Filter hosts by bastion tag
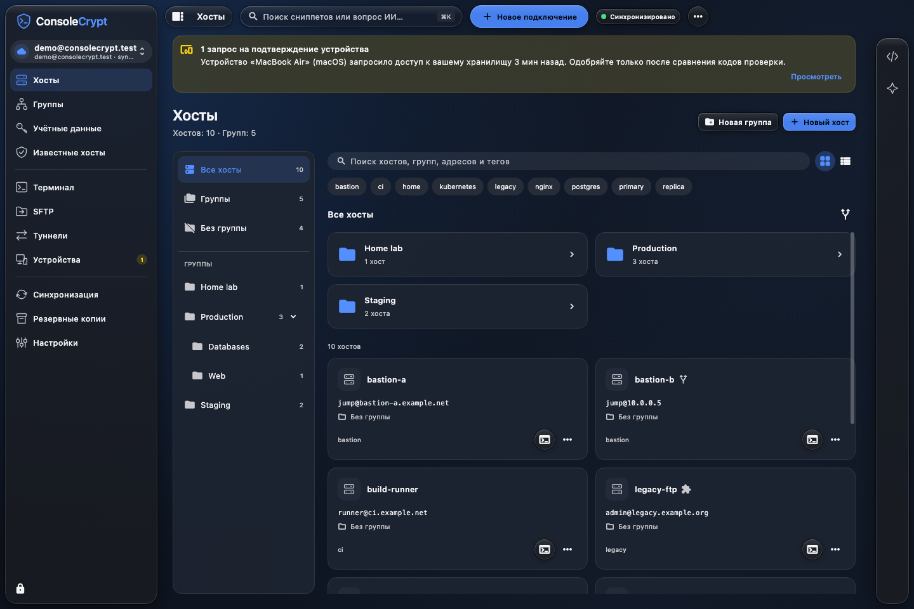 (x=347, y=187)
